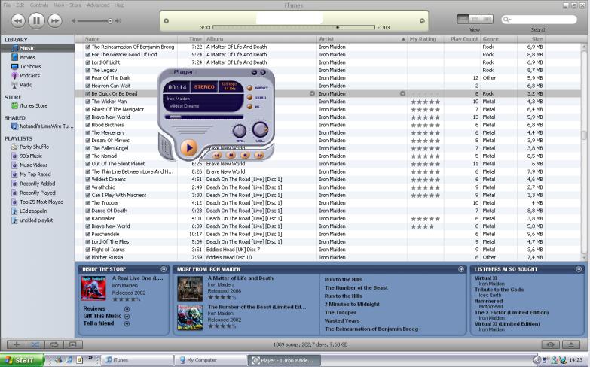Click the iTunes volume slider
This screenshot has height=367, width=590.
pos(96,20)
